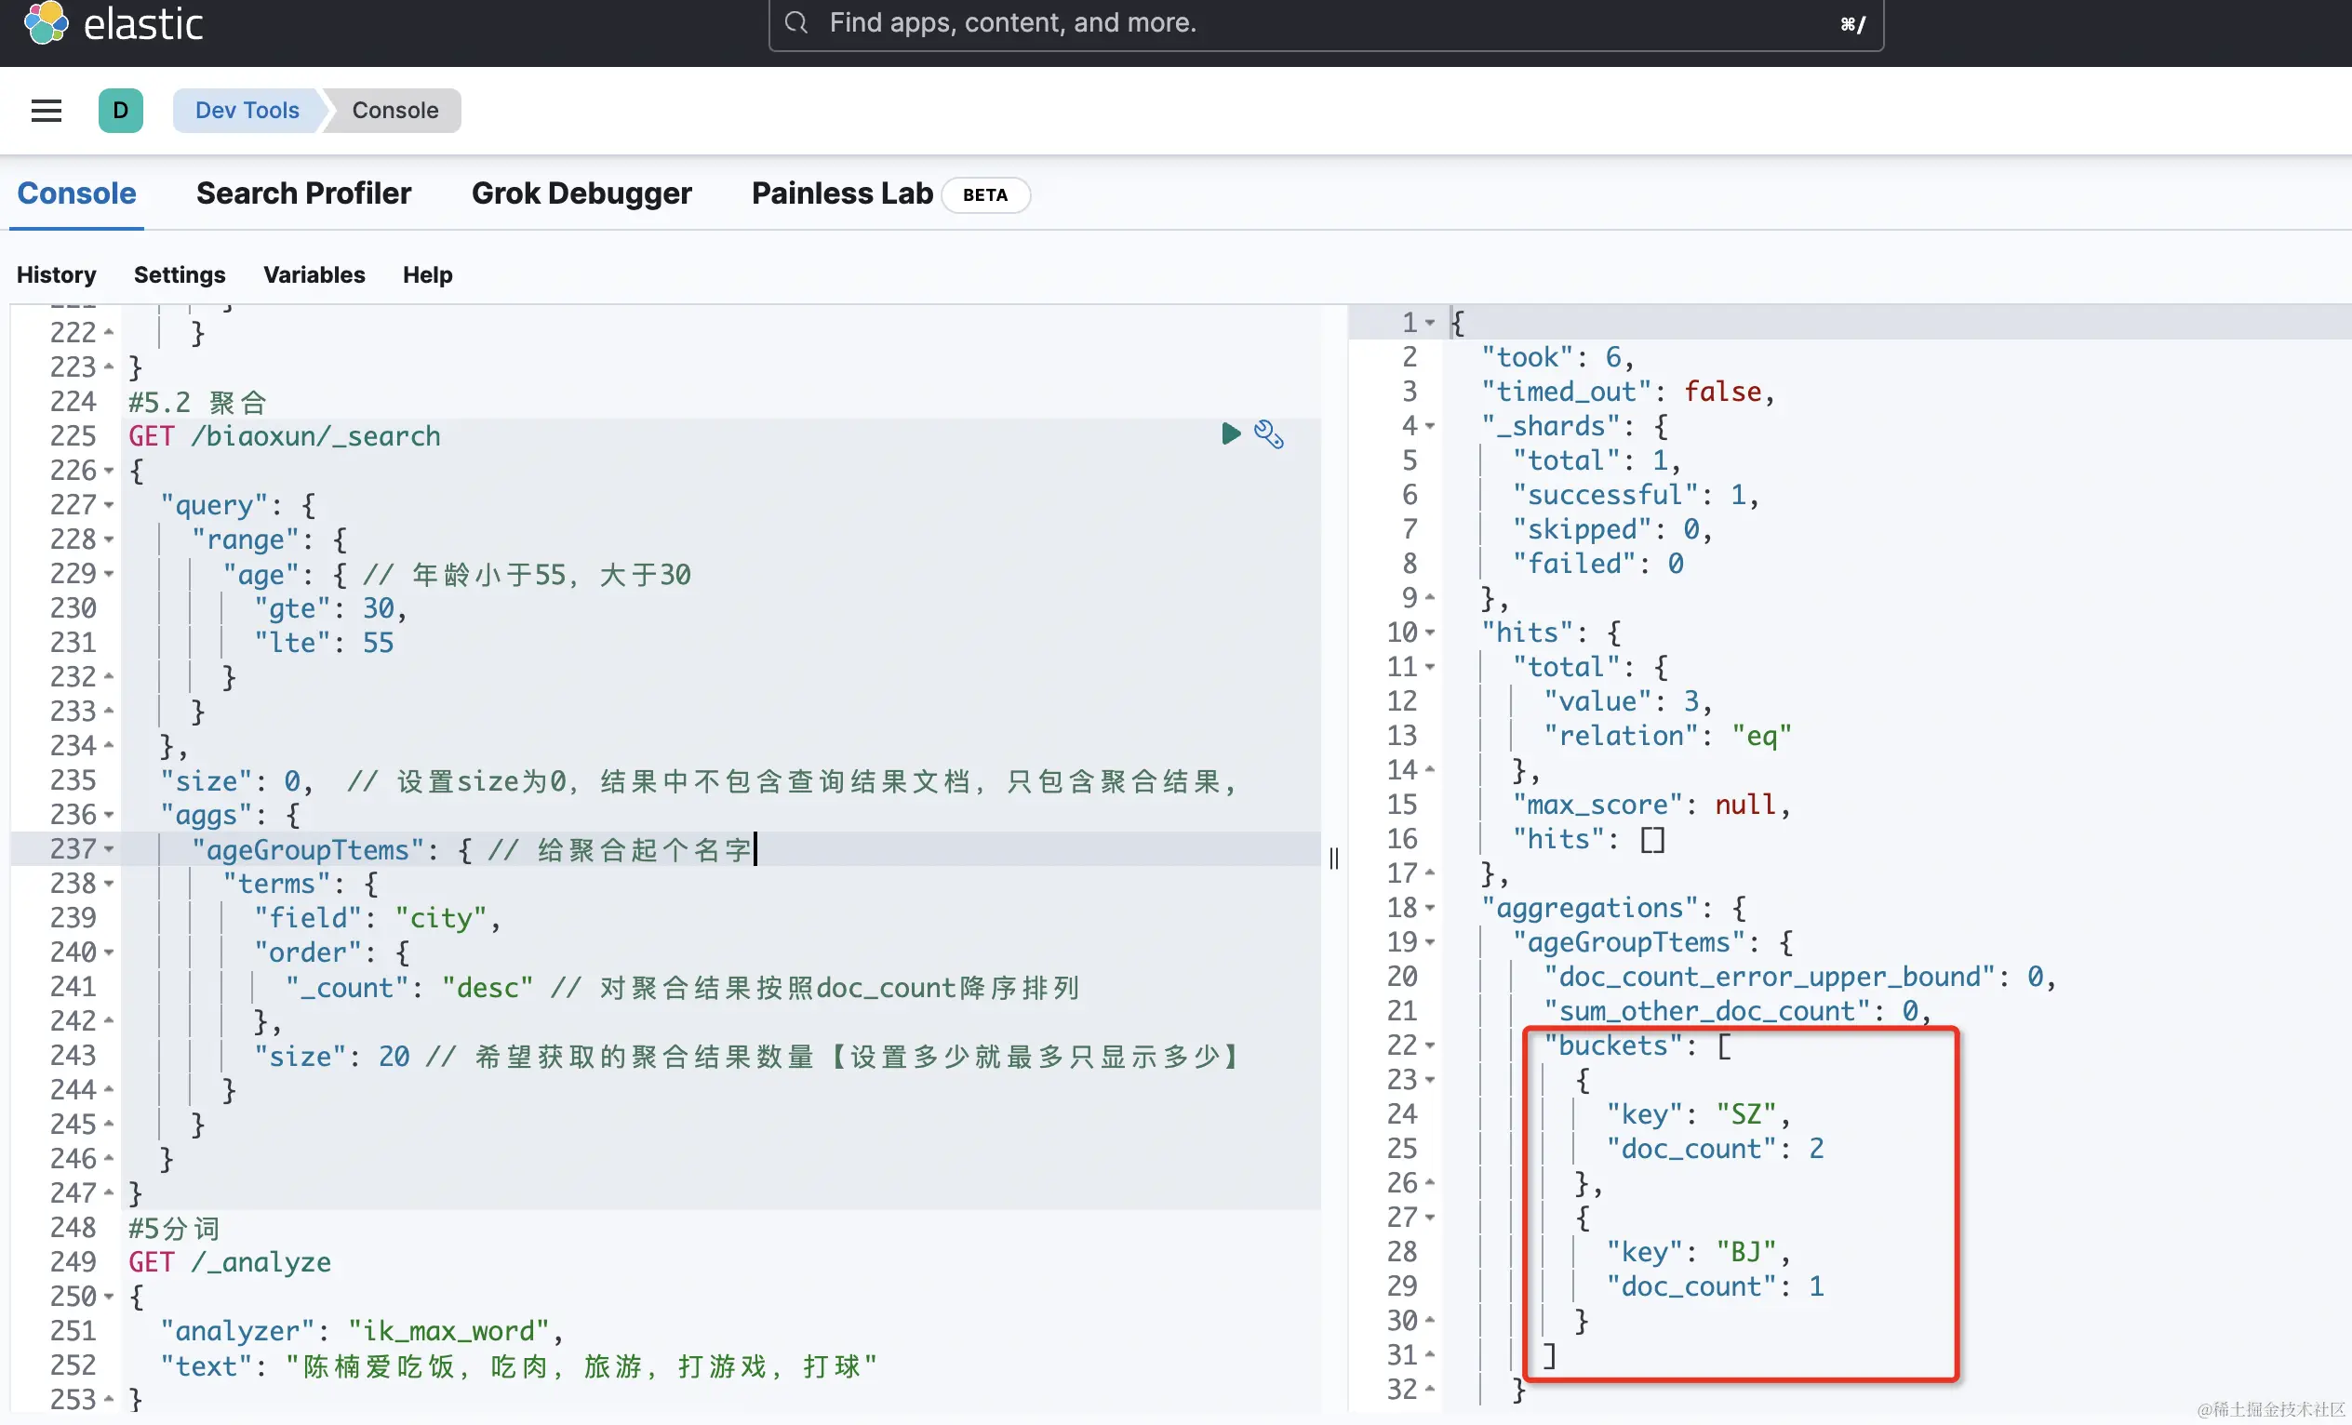2352x1425 pixels.
Task: Fold the "hits" object at line 10
Action: click(x=1430, y=633)
